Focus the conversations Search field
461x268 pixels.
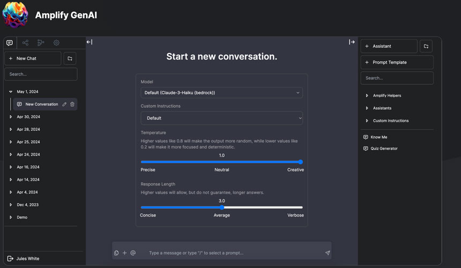point(41,74)
